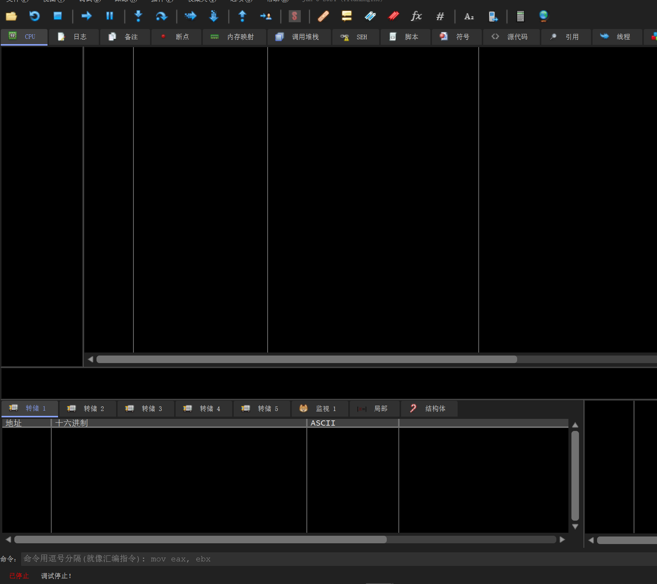Screen dimensions: 657x584
Task: Click the dump horizontal scrollbar right arrow
Action: (562, 540)
